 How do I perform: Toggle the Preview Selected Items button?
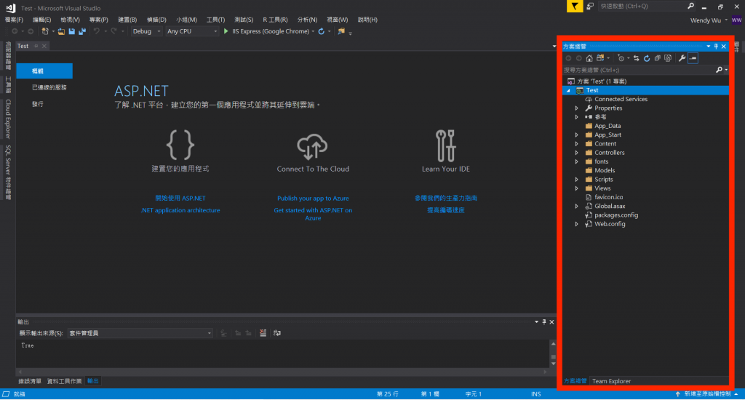coord(693,58)
